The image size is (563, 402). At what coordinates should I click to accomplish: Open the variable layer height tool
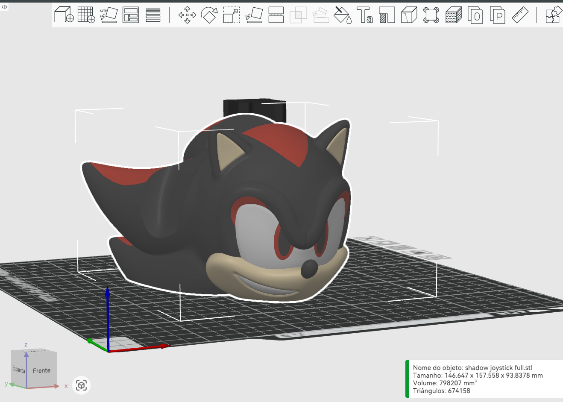pos(153,15)
